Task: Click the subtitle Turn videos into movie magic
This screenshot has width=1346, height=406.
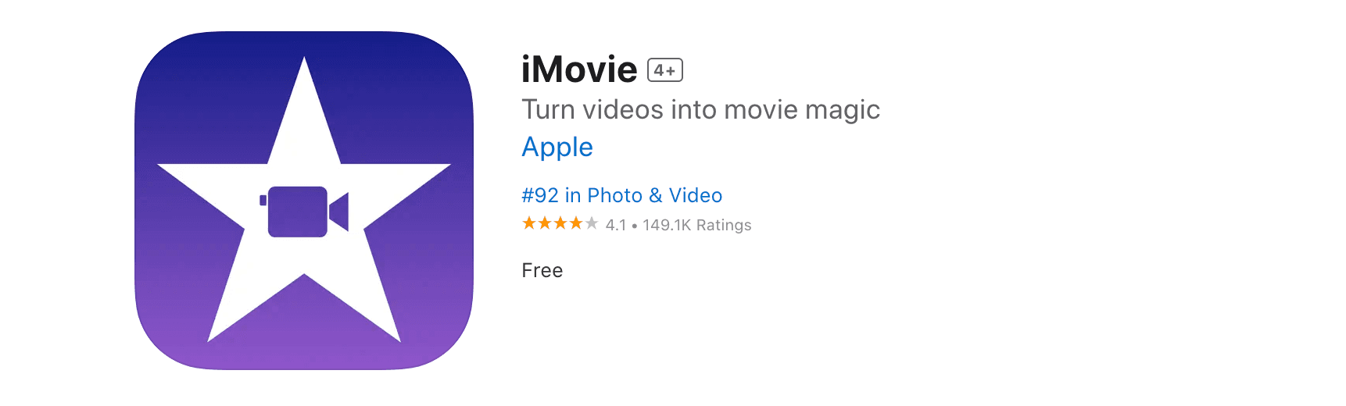Action: click(x=700, y=109)
